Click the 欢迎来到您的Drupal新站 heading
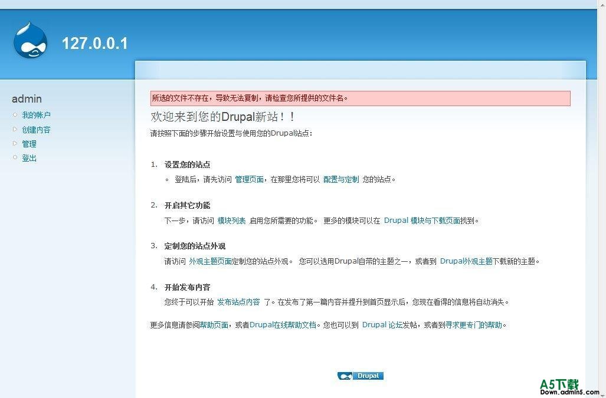The width and height of the screenshot is (606, 398). pos(223,117)
